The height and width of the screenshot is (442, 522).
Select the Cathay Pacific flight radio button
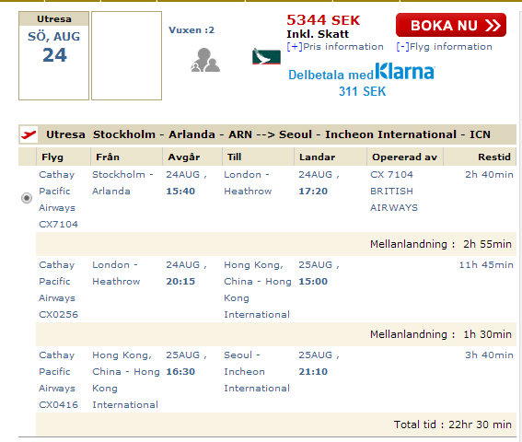point(27,198)
